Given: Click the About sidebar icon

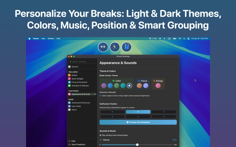Looking at the screenshot, I should [x=69, y=110].
